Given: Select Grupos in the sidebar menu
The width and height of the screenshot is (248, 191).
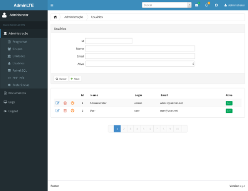Looking at the screenshot, I should click(x=15, y=49).
